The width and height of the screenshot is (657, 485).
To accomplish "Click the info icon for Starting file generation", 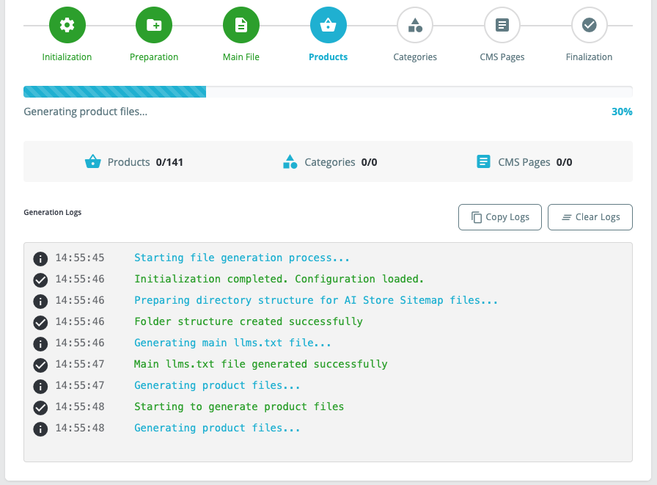I will pos(40,258).
